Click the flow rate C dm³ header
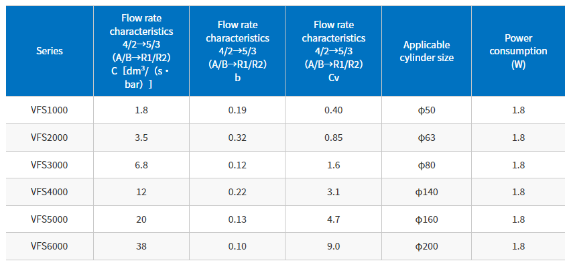Screen dimensions: 573x267 (x=141, y=51)
